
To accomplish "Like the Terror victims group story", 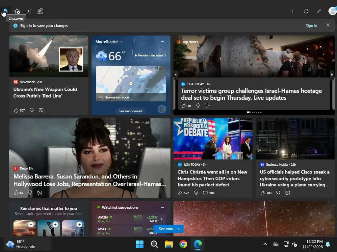I will tap(184, 106).
